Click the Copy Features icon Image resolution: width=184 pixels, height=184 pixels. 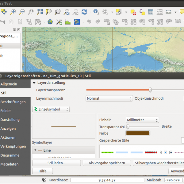point(11,22)
